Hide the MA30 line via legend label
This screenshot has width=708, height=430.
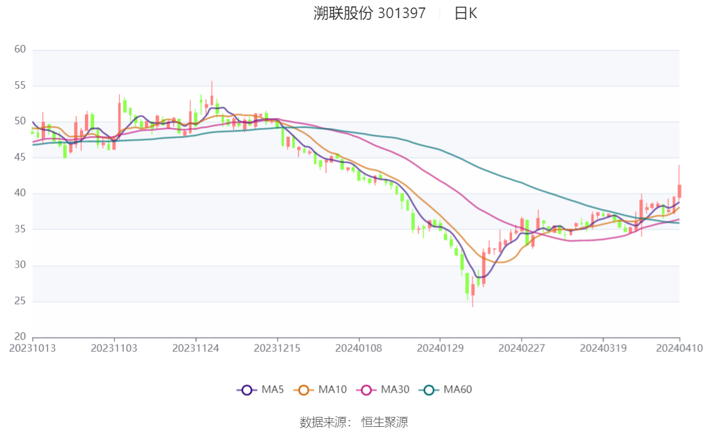coord(395,389)
